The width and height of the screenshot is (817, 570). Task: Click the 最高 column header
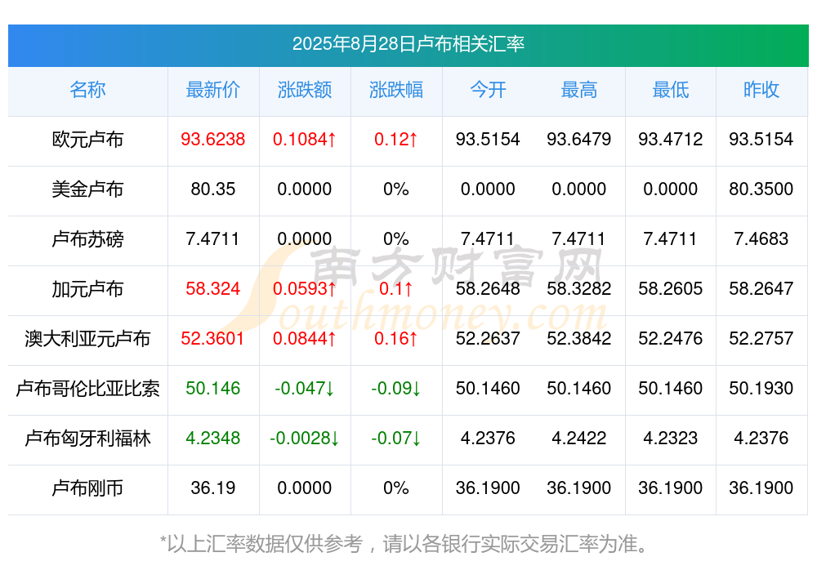point(579,90)
